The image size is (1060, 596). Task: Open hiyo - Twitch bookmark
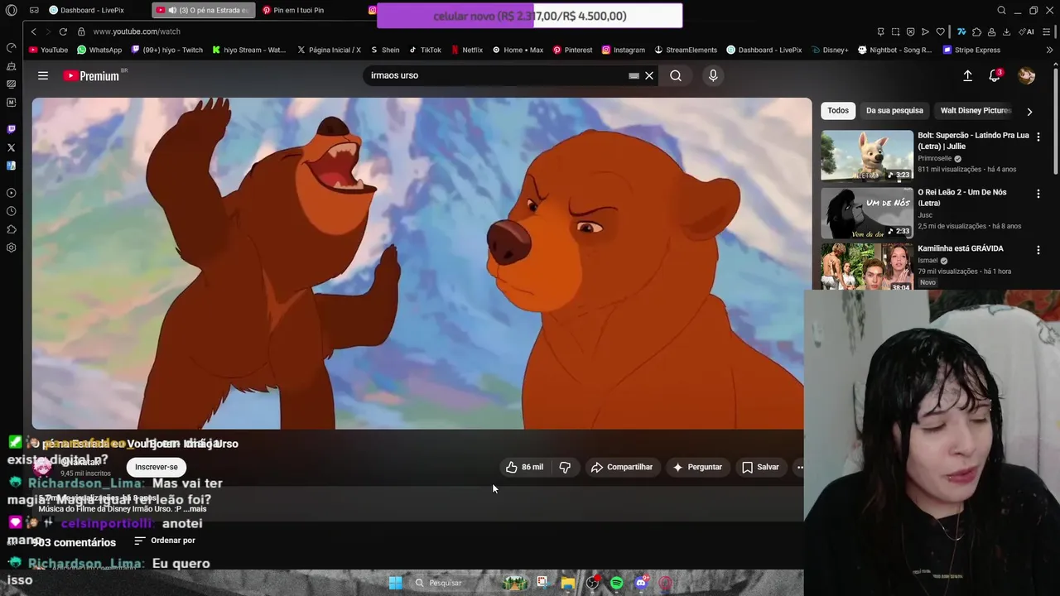[x=166, y=50]
